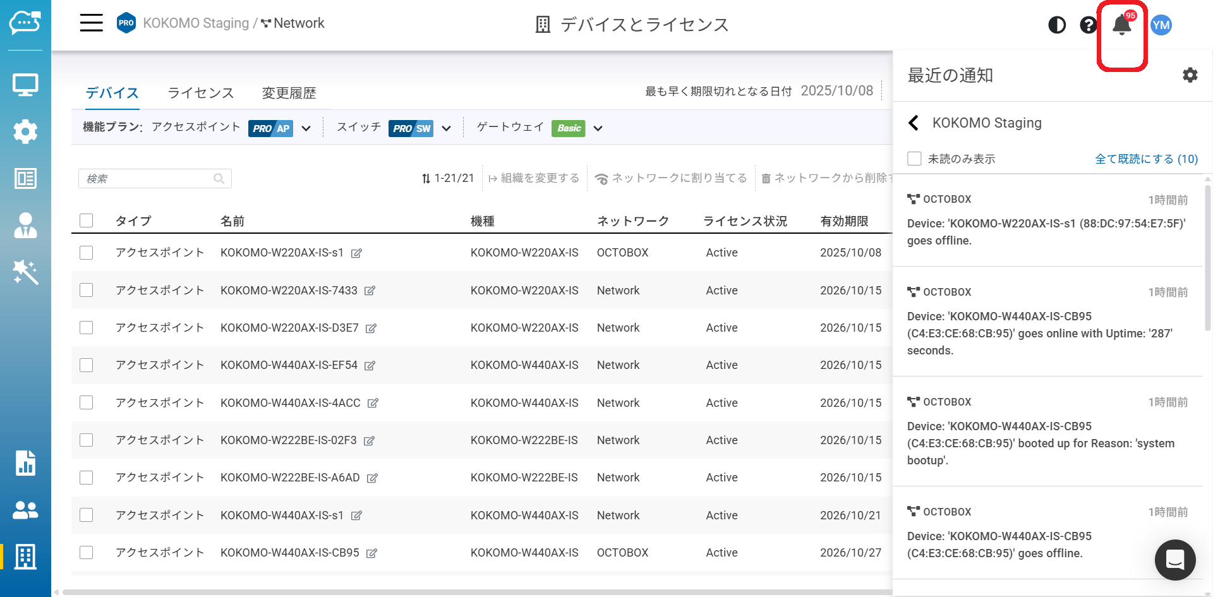
Task: Expand the スイッチ PRO SW plan dropdown
Action: [447, 128]
